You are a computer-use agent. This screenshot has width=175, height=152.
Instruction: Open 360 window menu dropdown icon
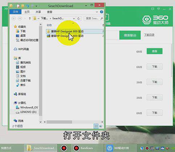[159, 9]
